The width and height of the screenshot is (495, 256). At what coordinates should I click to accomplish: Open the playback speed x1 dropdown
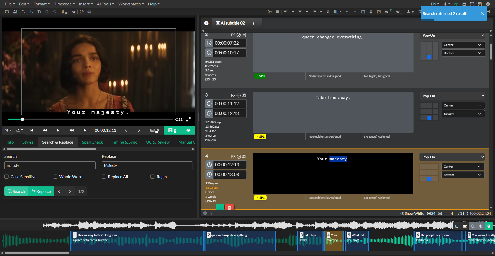click(19, 130)
